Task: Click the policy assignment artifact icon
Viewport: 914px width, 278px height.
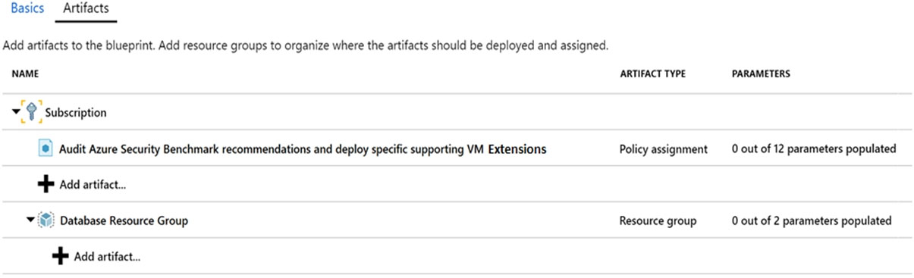Action: point(46,149)
